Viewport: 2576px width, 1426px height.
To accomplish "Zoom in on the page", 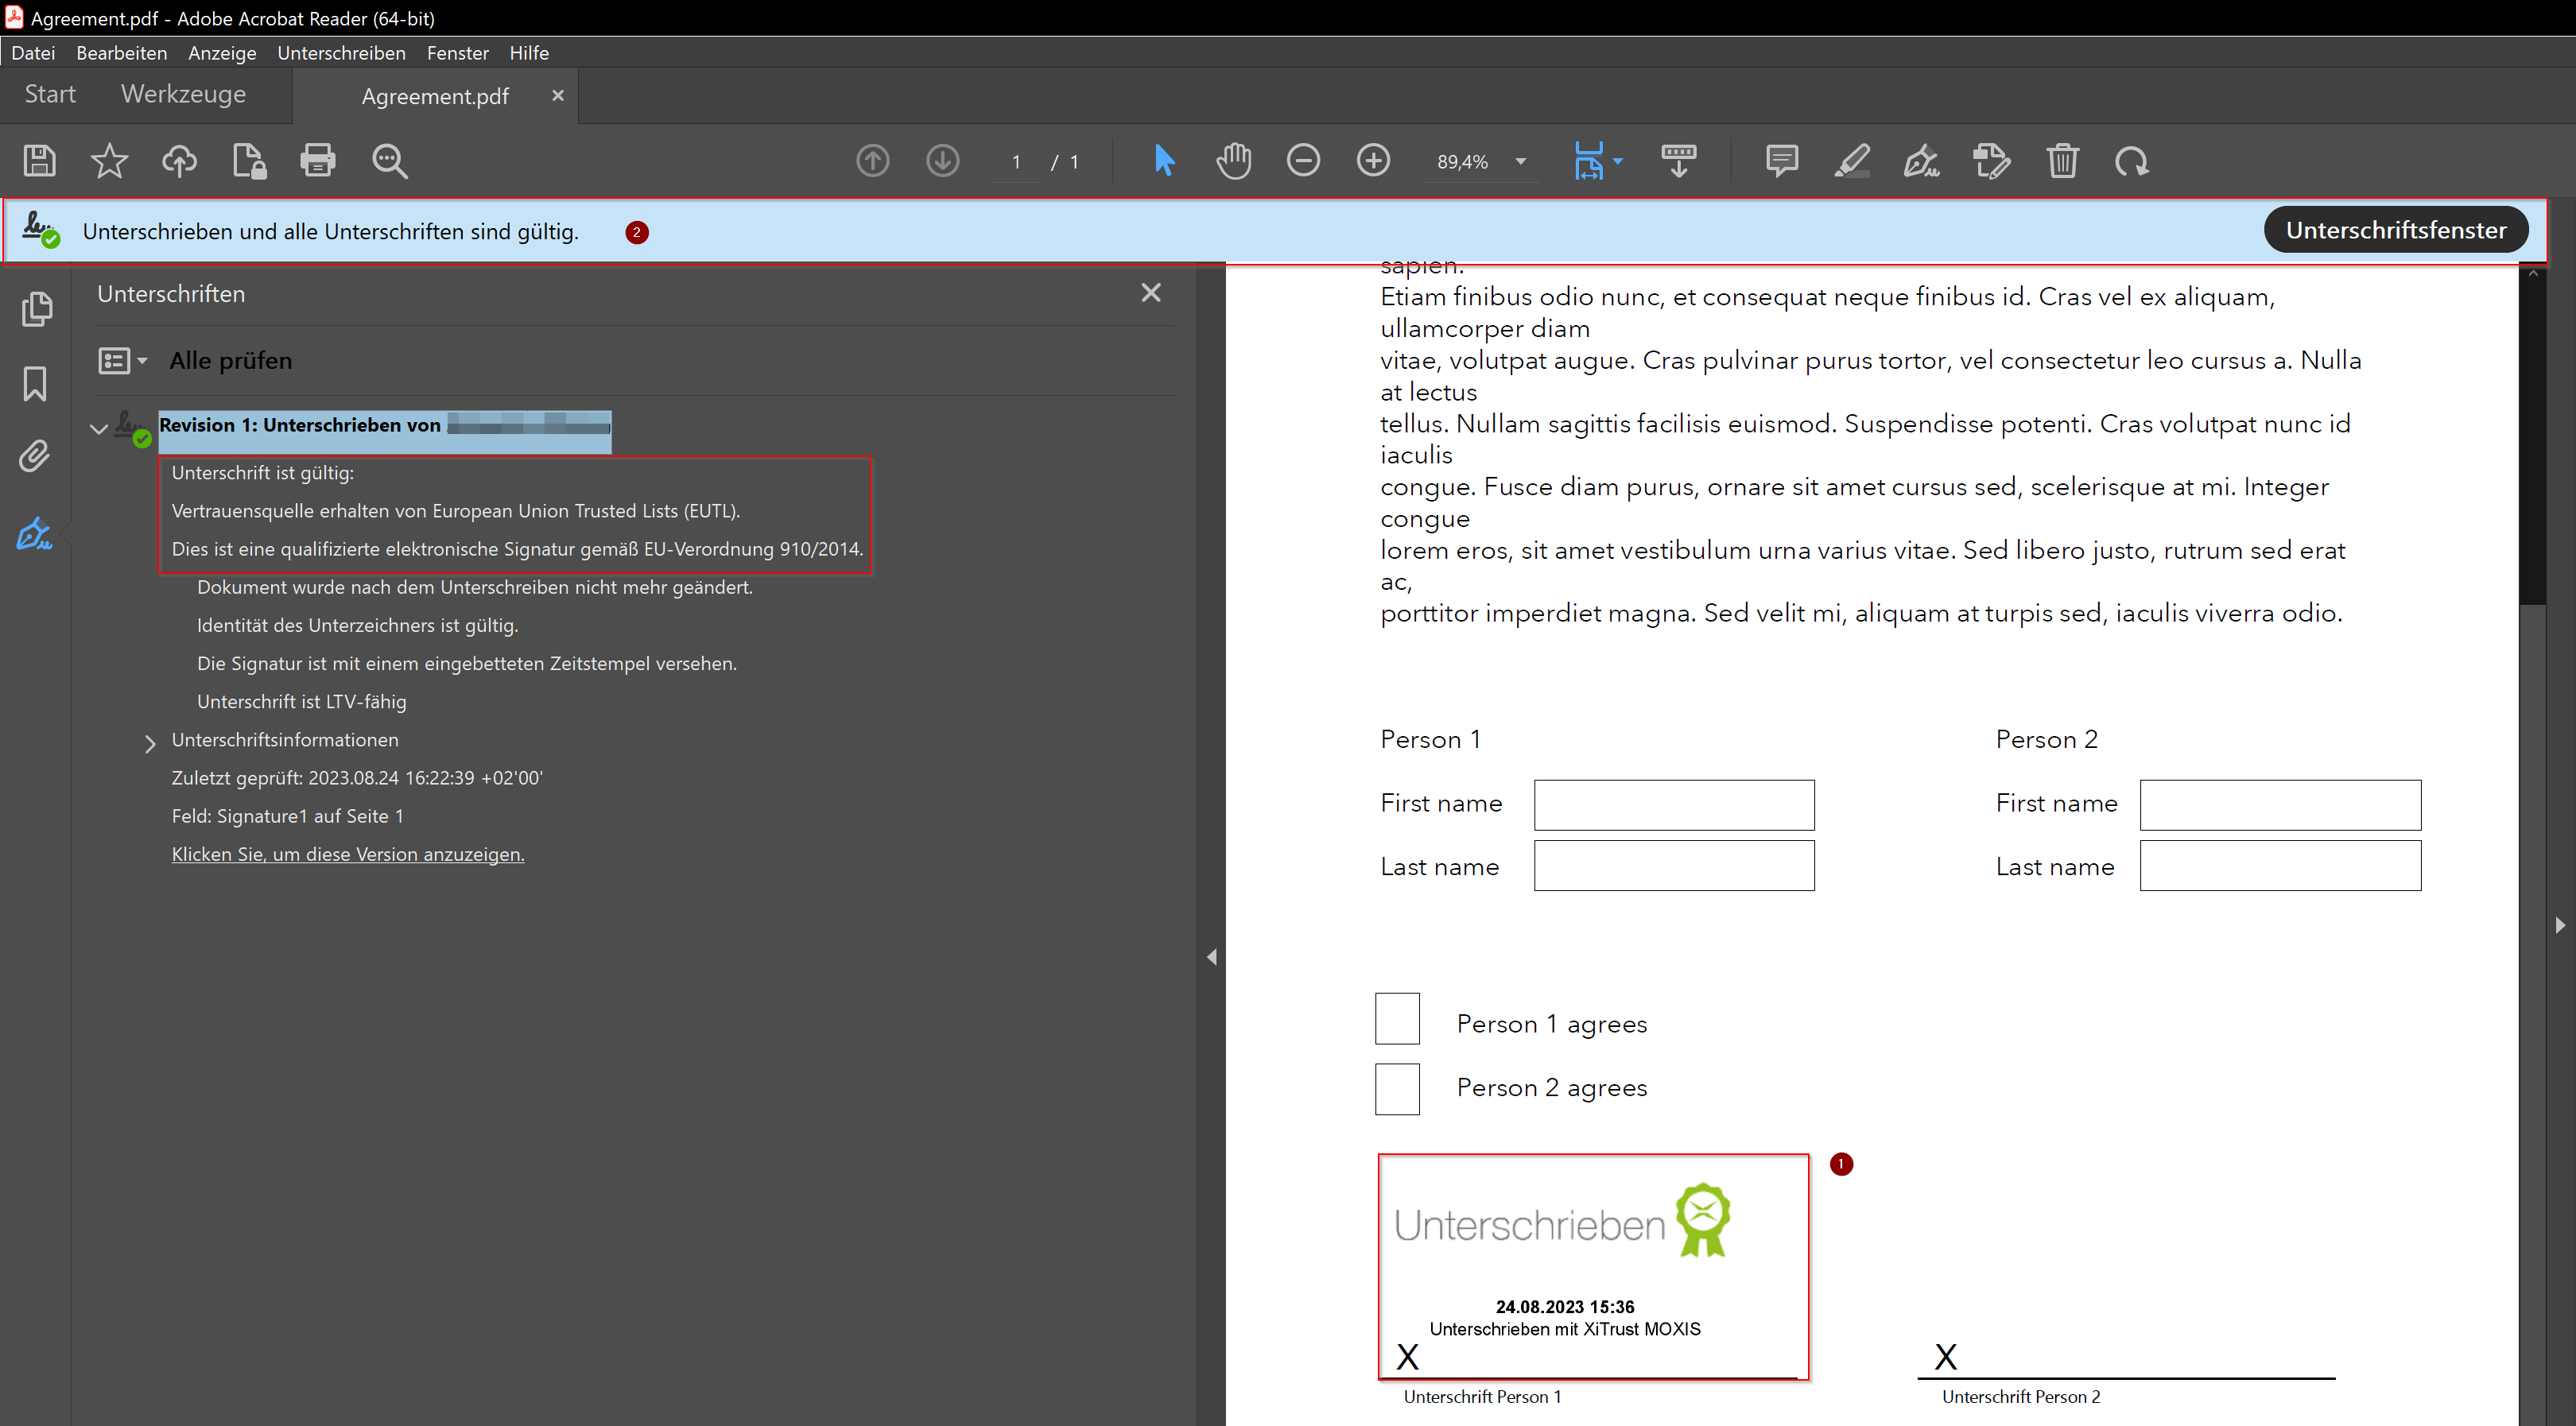I will [1373, 161].
